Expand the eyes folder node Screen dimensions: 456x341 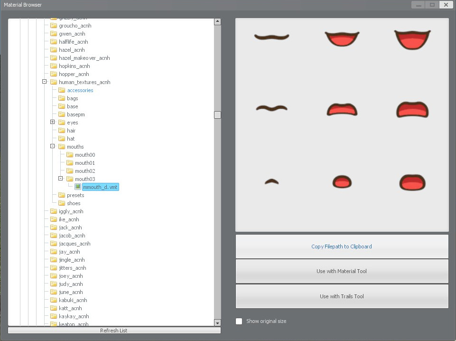[x=52, y=122]
